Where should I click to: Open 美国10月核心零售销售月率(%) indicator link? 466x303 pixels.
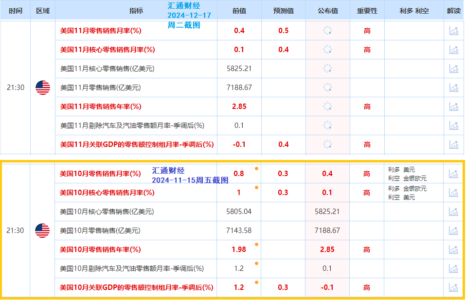tap(107, 193)
